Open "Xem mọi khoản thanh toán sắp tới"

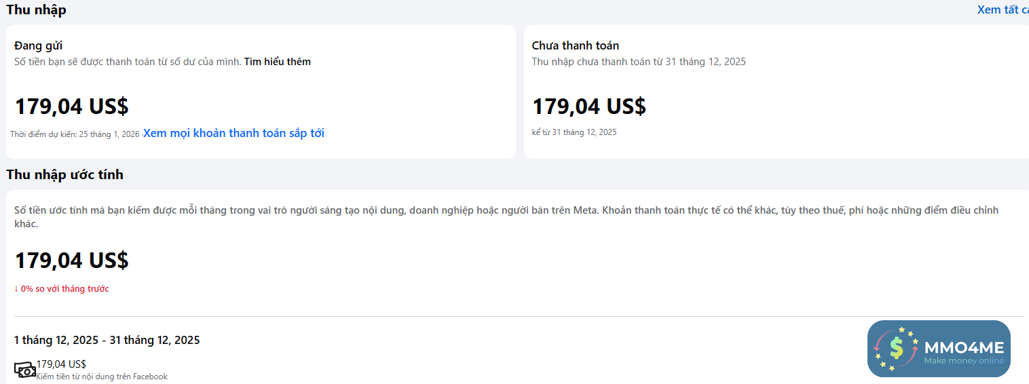(x=233, y=134)
